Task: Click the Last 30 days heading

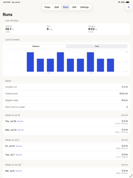Action: tap(12, 21)
